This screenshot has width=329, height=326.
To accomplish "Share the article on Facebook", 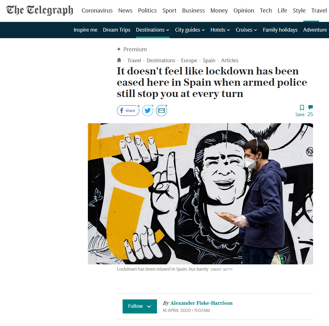I will point(128,110).
